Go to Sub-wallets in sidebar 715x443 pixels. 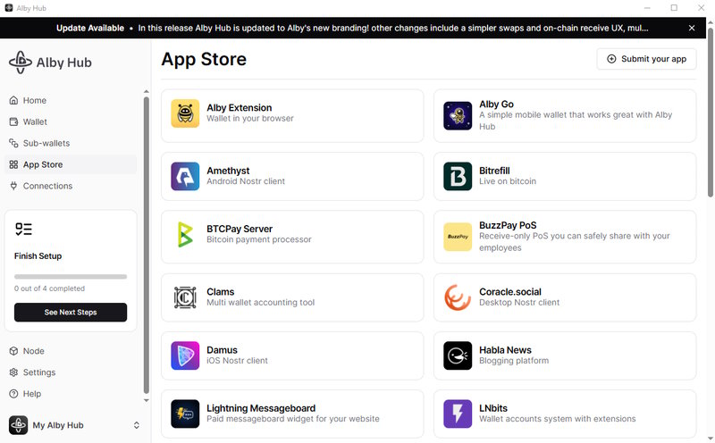[46, 143]
